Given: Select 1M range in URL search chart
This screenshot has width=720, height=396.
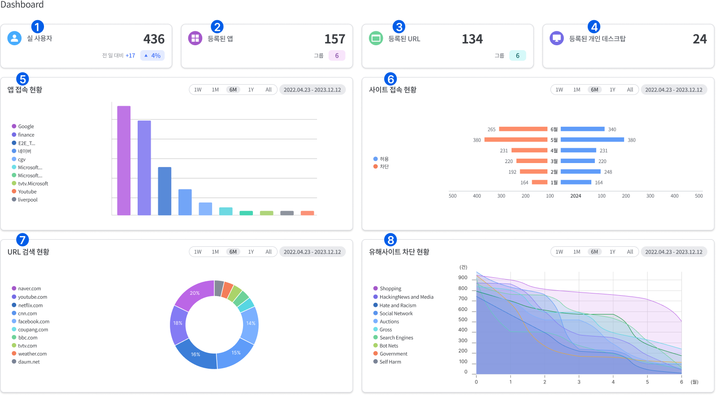Looking at the screenshot, I should (215, 252).
